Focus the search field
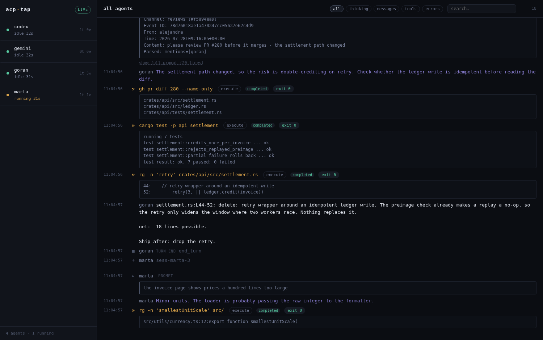543x340 pixels. pyautogui.click(x=481, y=9)
